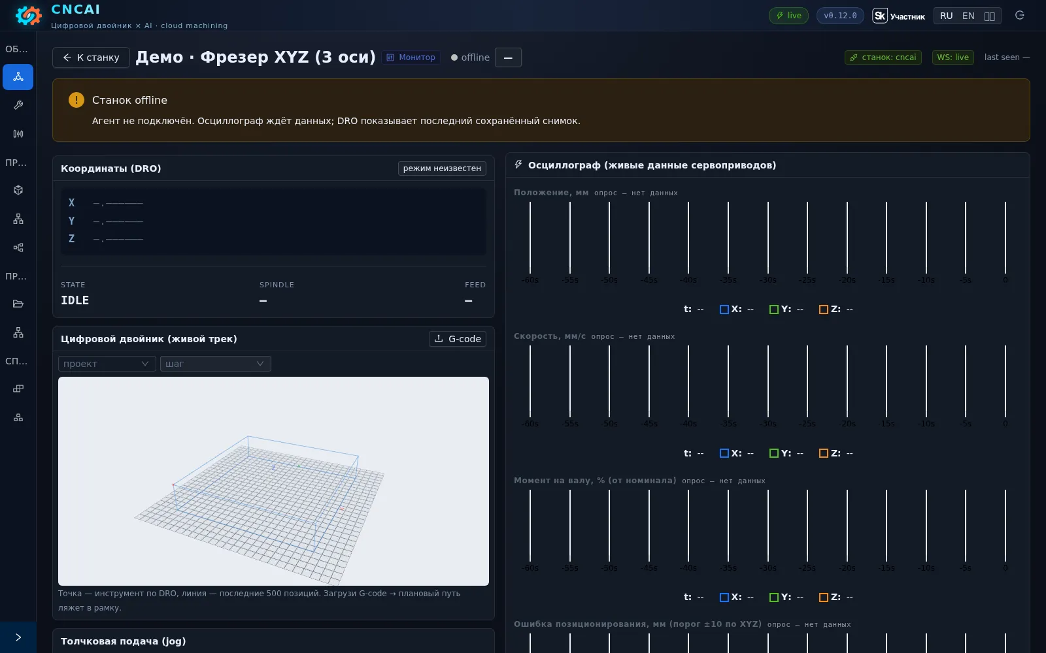Screen dimensions: 1046x653
Task: Click the Демо · Фрезер XYZ page title
Action: (256, 57)
